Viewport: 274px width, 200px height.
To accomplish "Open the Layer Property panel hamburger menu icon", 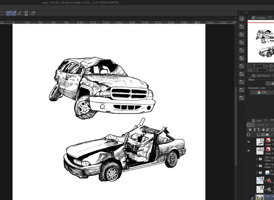I will click(248, 75).
